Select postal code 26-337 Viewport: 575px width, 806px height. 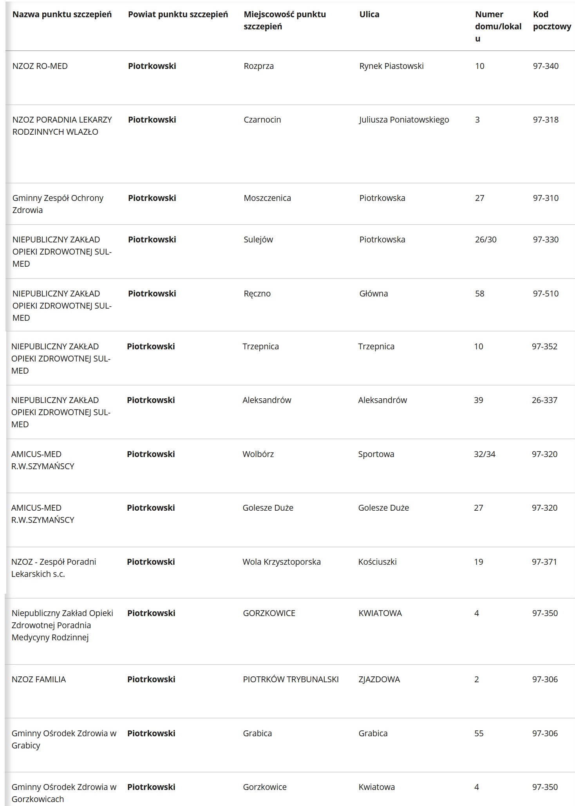(x=544, y=400)
